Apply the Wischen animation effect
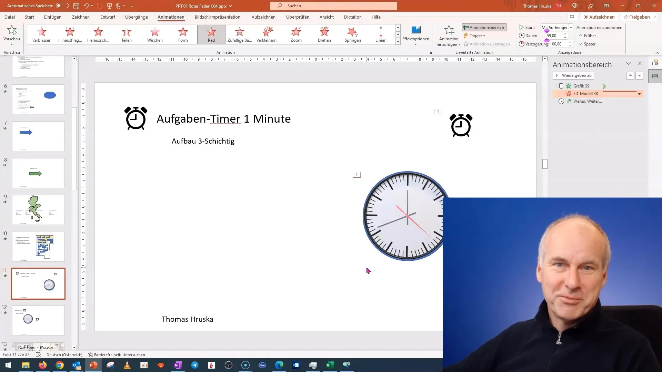 [x=155, y=34]
